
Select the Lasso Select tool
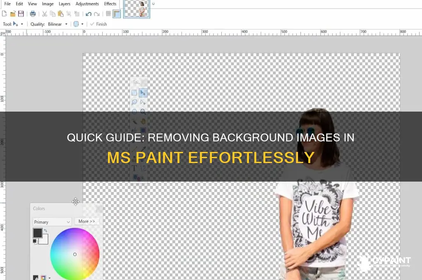pos(134,102)
